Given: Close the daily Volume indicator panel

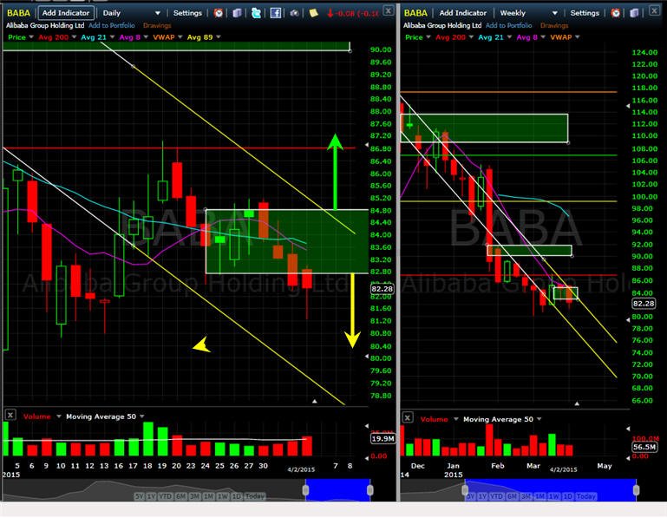Looking at the screenshot, I should (x=10, y=414).
